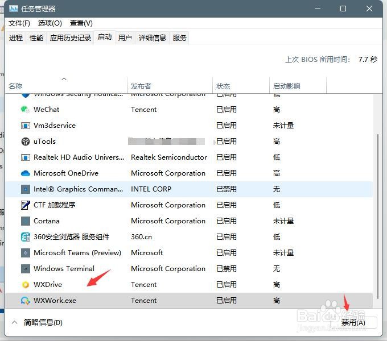
Task: Click the Task Manager title bar icon
Action: click(x=13, y=9)
